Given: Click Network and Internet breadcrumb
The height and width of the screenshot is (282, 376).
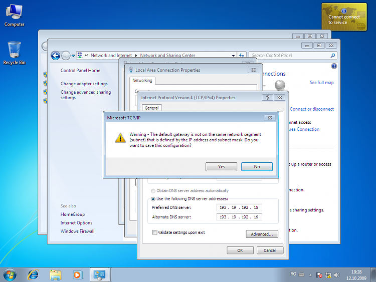Looking at the screenshot, I should click(111, 55).
